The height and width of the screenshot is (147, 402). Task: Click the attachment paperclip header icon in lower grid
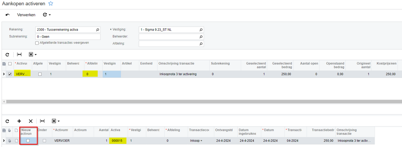click(10, 130)
